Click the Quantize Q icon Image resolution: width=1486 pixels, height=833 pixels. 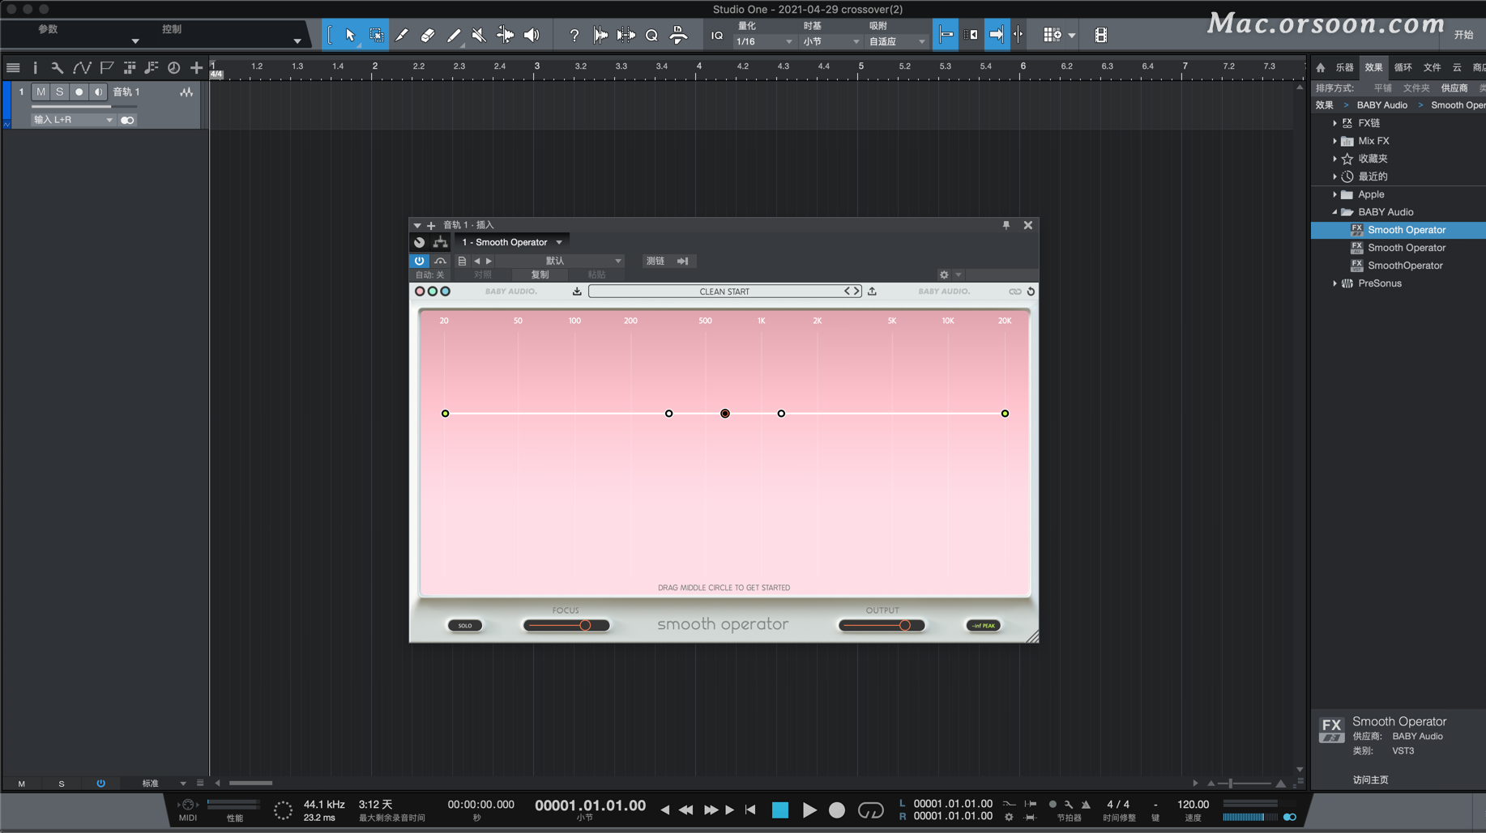(x=651, y=35)
